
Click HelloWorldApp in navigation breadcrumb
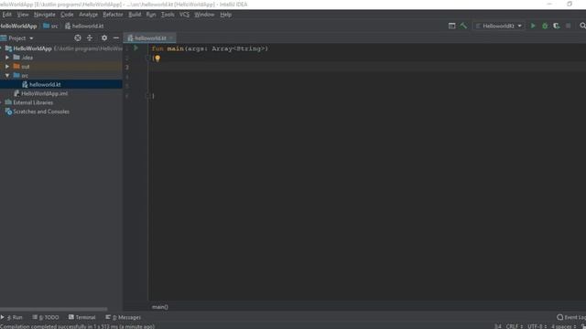pyautogui.click(x=18, y=27)
